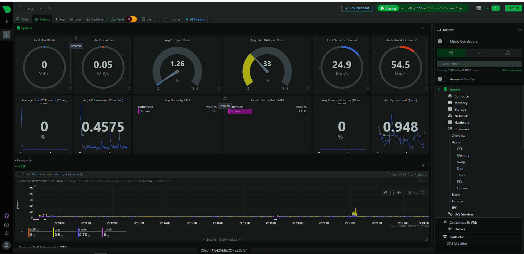Switch to the Logs tab
524x254 pixels.
pyautogui.click(x=76, y=19)
